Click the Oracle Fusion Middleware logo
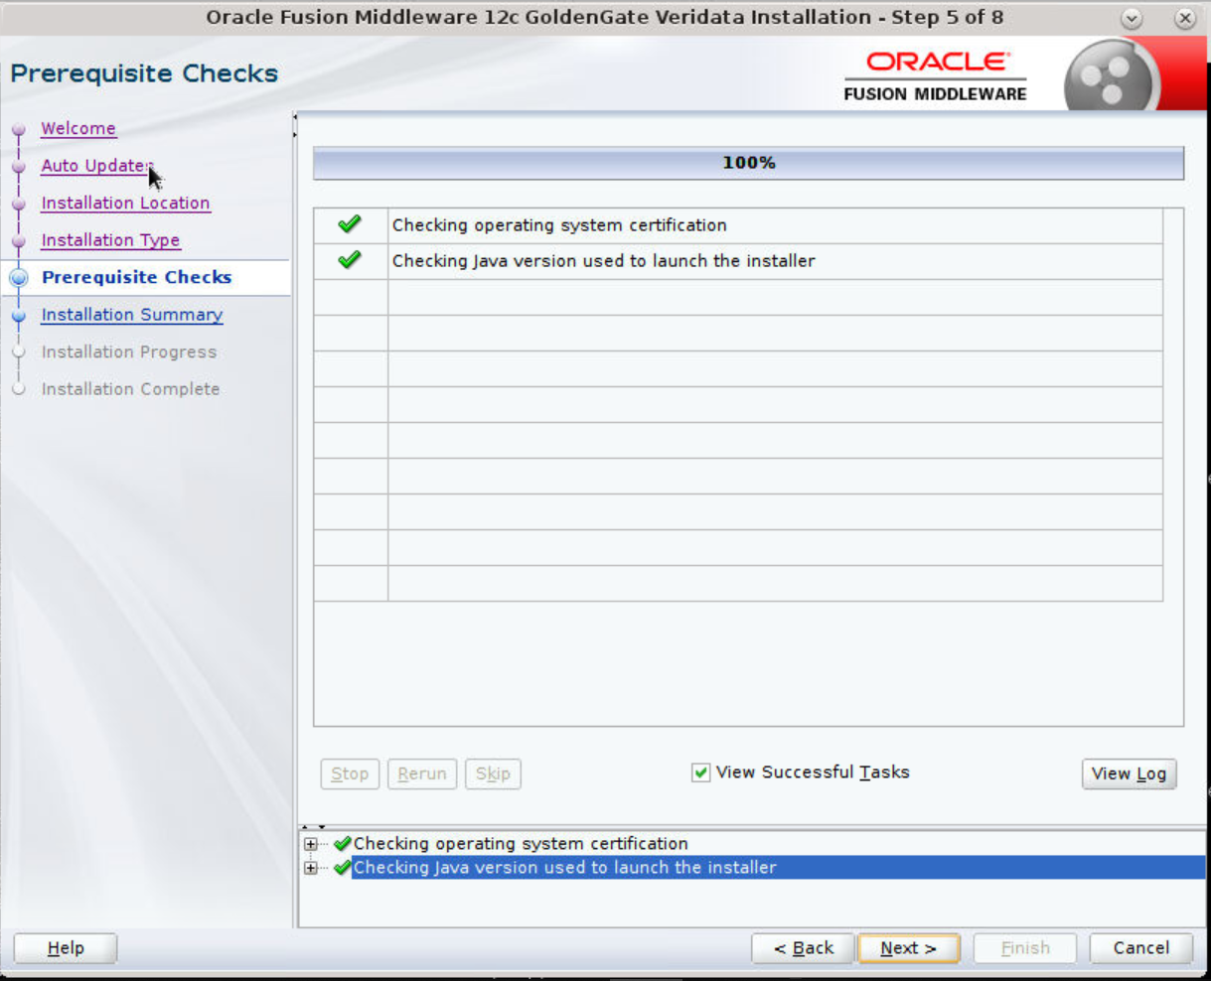The width and height of the screenshot is (1211, 981). [x=936, y=76]
